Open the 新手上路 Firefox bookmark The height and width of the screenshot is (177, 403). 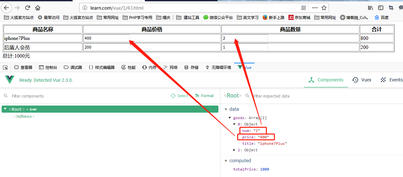pyautogui.click(x=273, y=17)
